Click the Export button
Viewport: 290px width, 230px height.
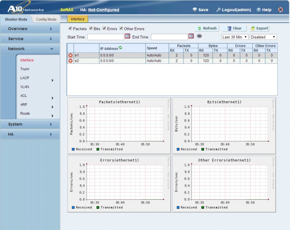pos(260,28)
